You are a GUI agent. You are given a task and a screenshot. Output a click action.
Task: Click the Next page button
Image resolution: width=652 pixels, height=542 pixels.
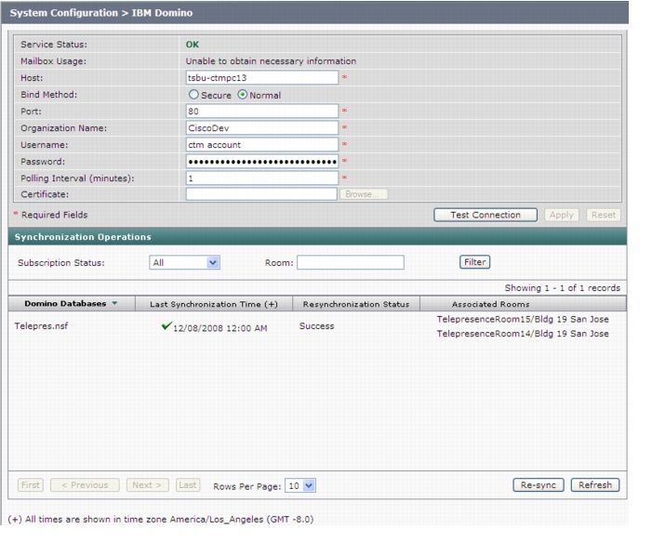[147, 485]
